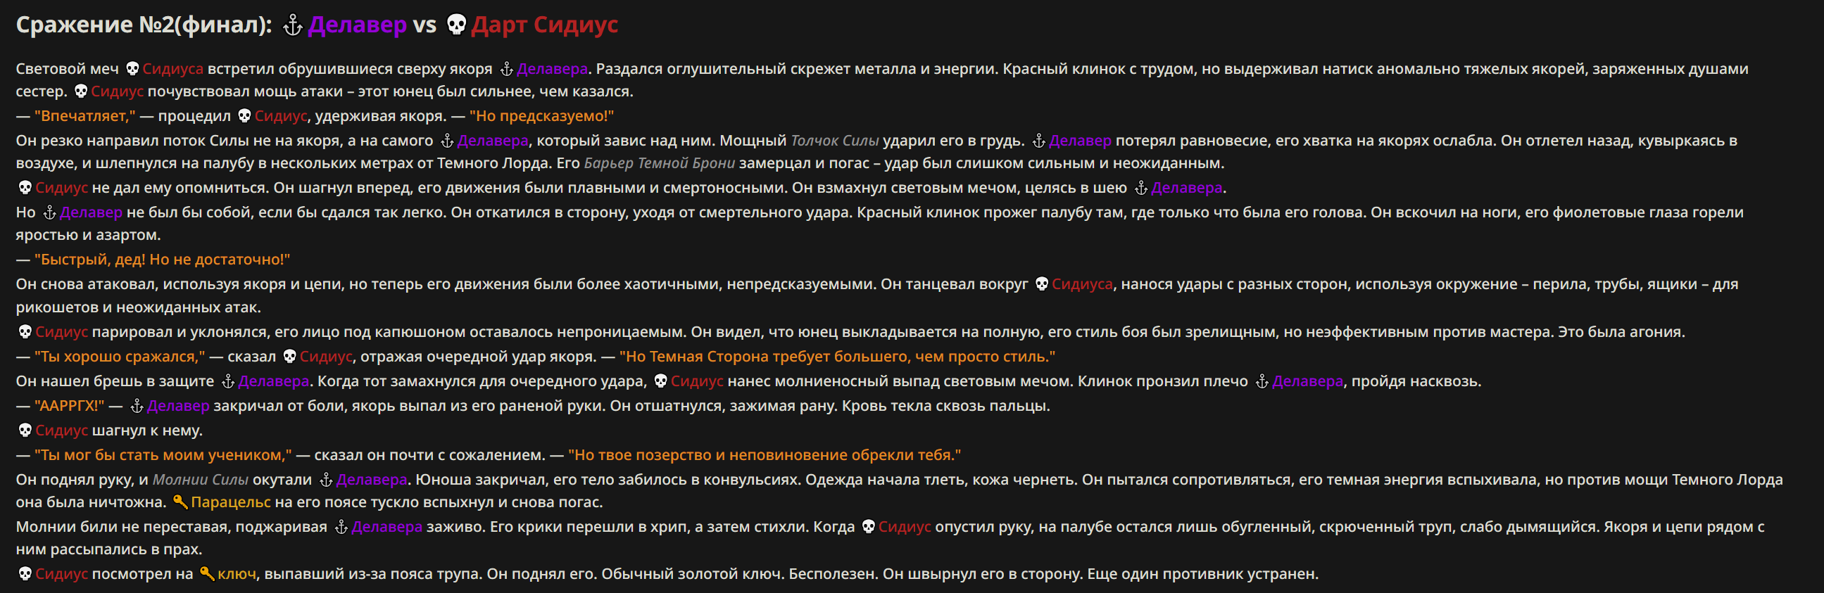Click the text "Кровь текла сквозь пальцы."
The width and height of the screenshot is (1824, 593).
(x=946, y=406)
